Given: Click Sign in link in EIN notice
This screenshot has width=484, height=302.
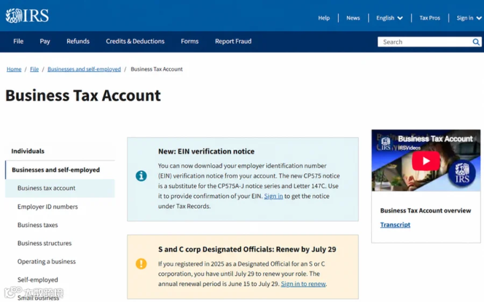Looking at the screenshot, I should pyautogui.click(x=273, y=196).
